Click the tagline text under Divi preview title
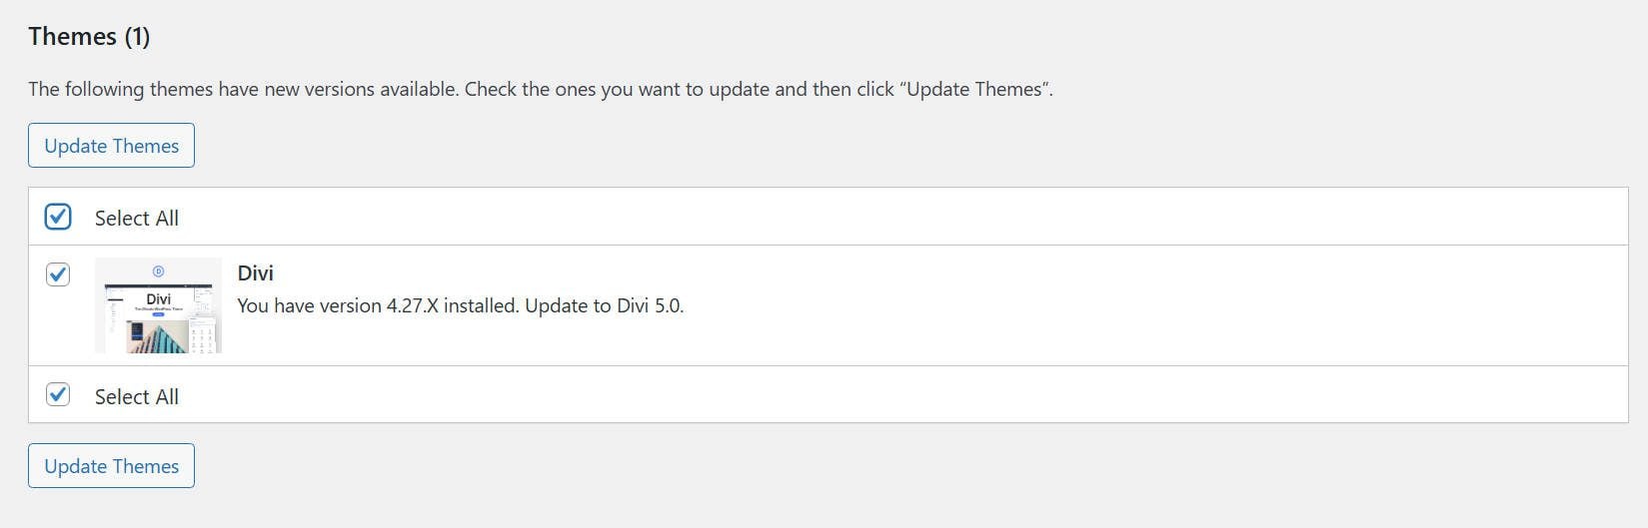 [x=158, y=309]
